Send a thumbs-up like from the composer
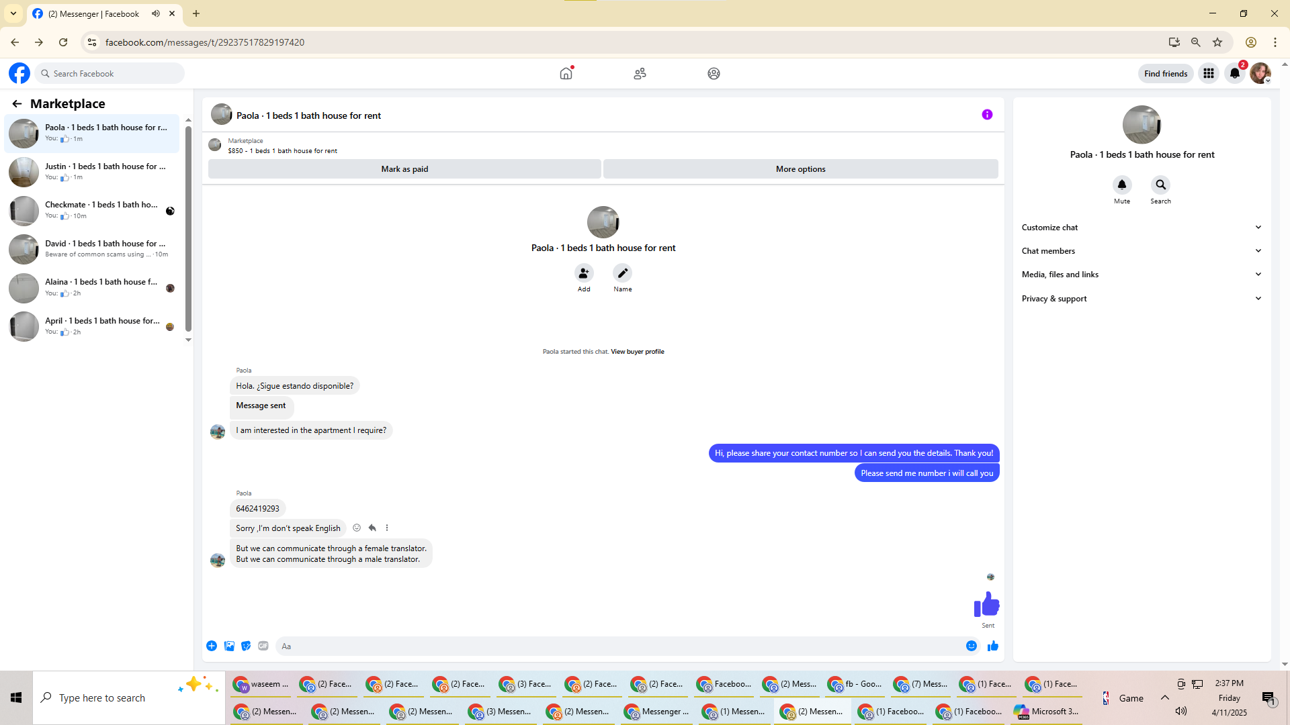Screen dimensions: 1290x725 click(993, 646)
